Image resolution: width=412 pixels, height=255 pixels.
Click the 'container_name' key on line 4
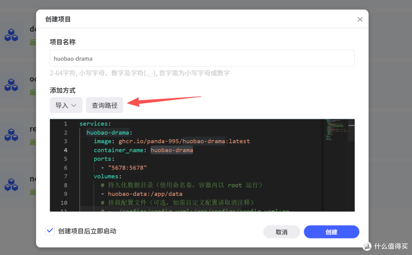[119, 150]
